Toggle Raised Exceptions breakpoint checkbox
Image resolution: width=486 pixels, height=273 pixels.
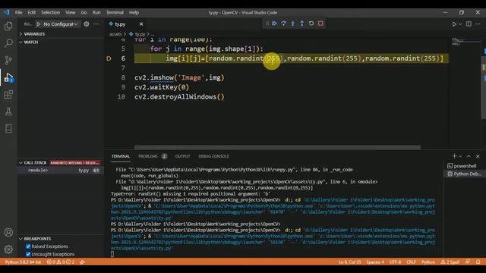click(x=28, y=246)
